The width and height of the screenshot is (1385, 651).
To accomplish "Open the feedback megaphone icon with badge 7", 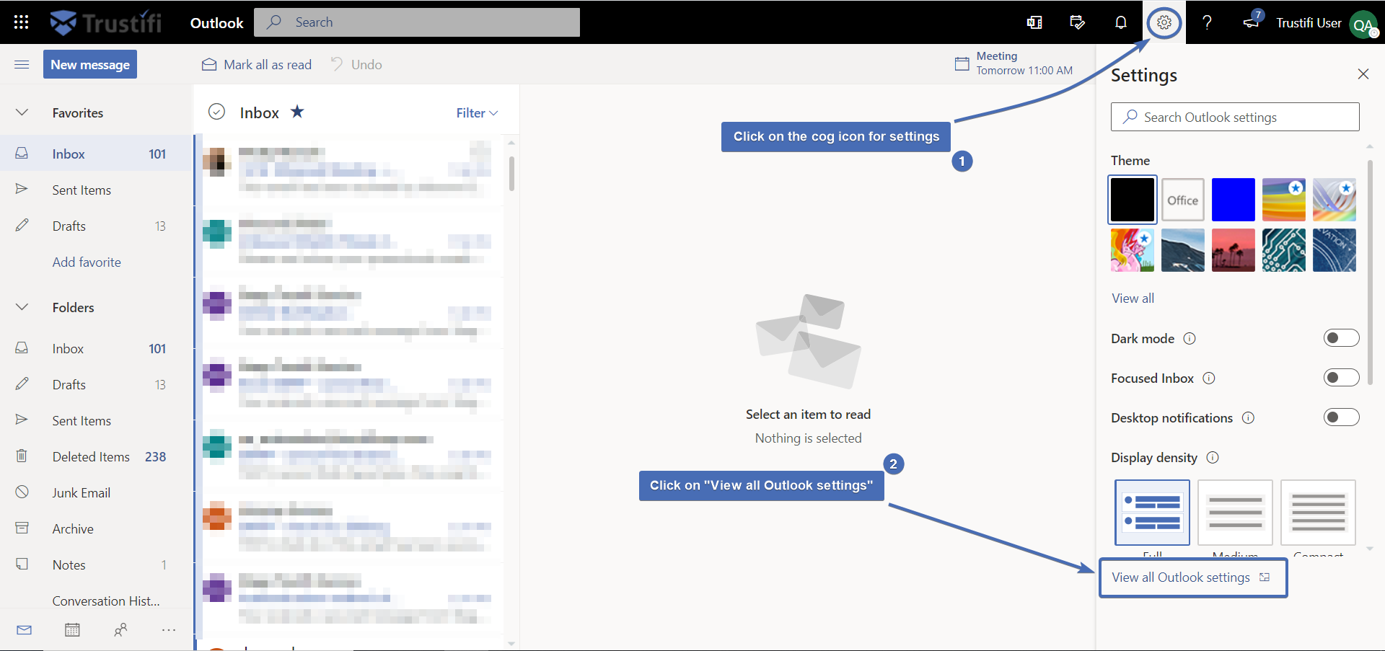I will click(x=1253, y=20).
